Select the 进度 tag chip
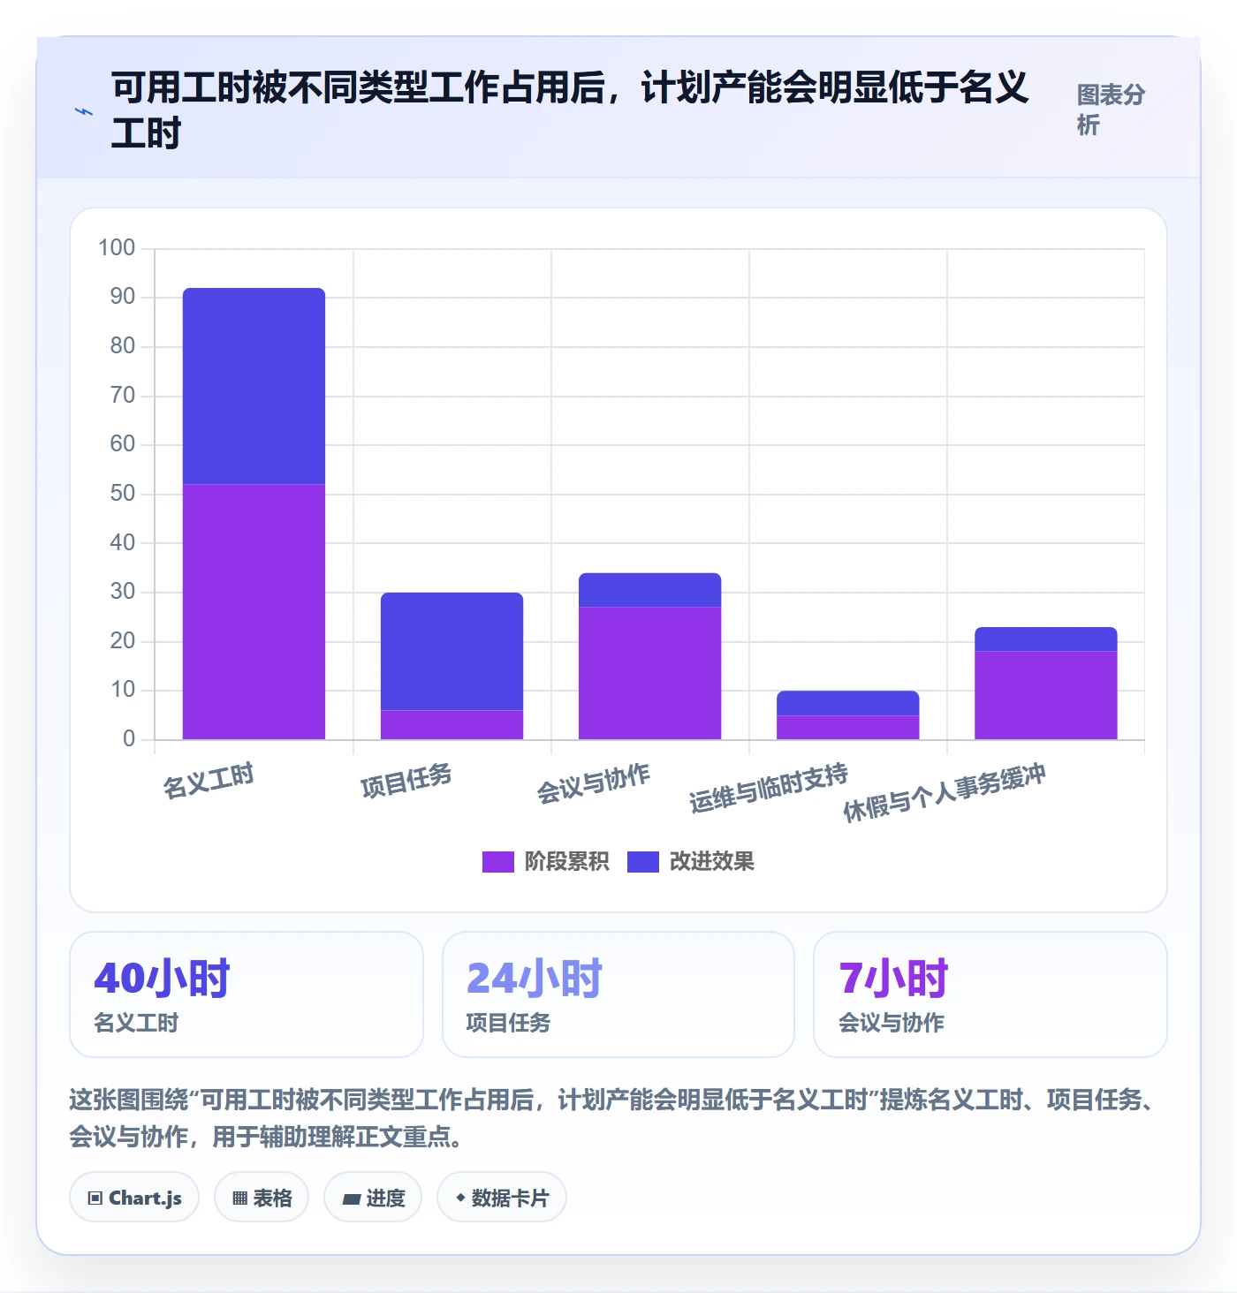This screenshot has width=1237, height=1293. coord(373,1198)
